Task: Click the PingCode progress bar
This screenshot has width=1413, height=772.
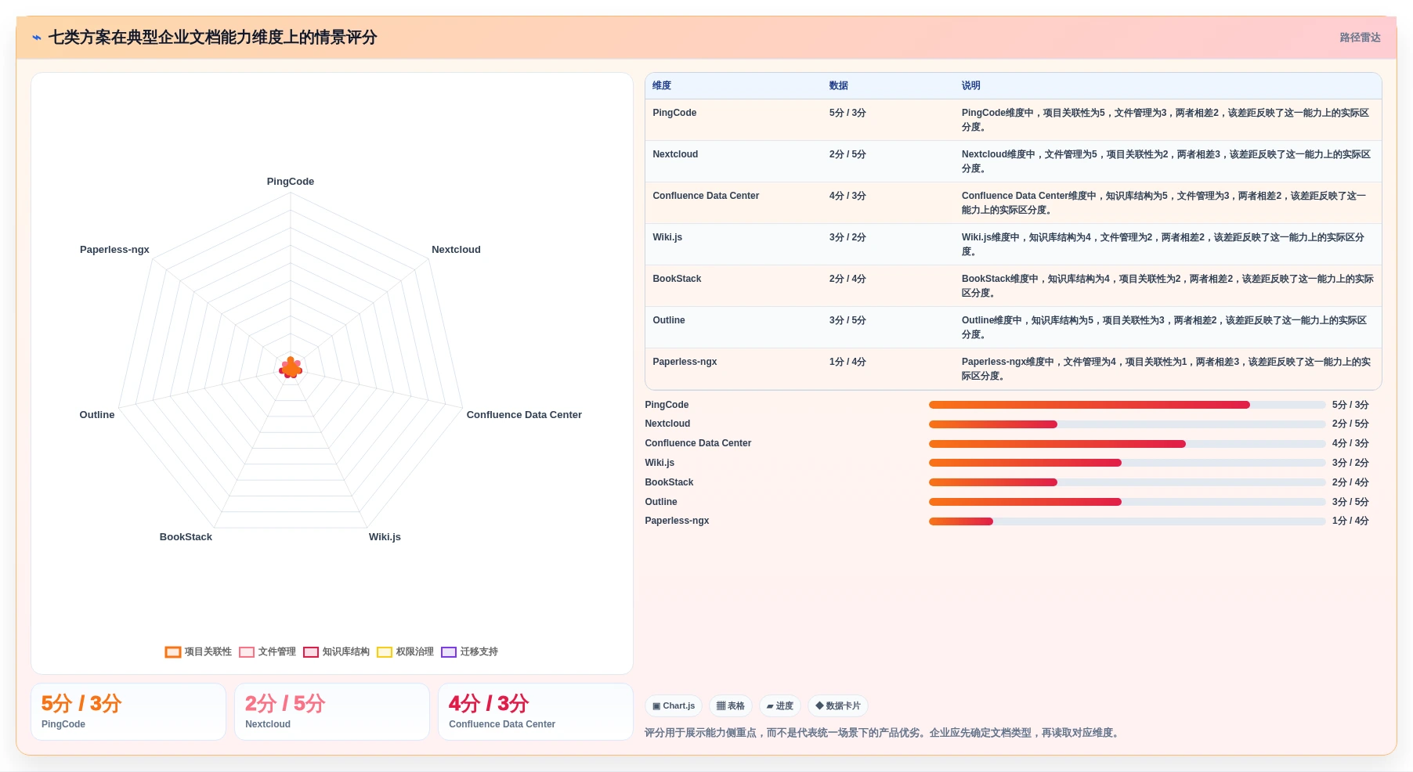Action: click(1127, 405)
